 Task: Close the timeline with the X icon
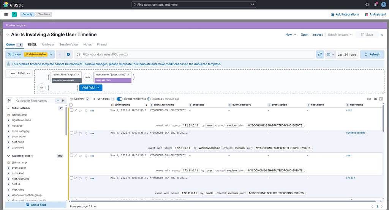pyautogui.click(x=382, y=34)
